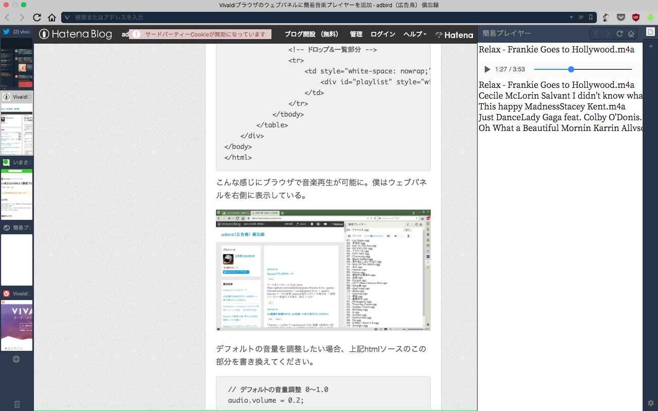Image resolution: width=658 pixels, height=411 pixels.
Task: Click the third-party Cookie warning banner
Action: 200,34
